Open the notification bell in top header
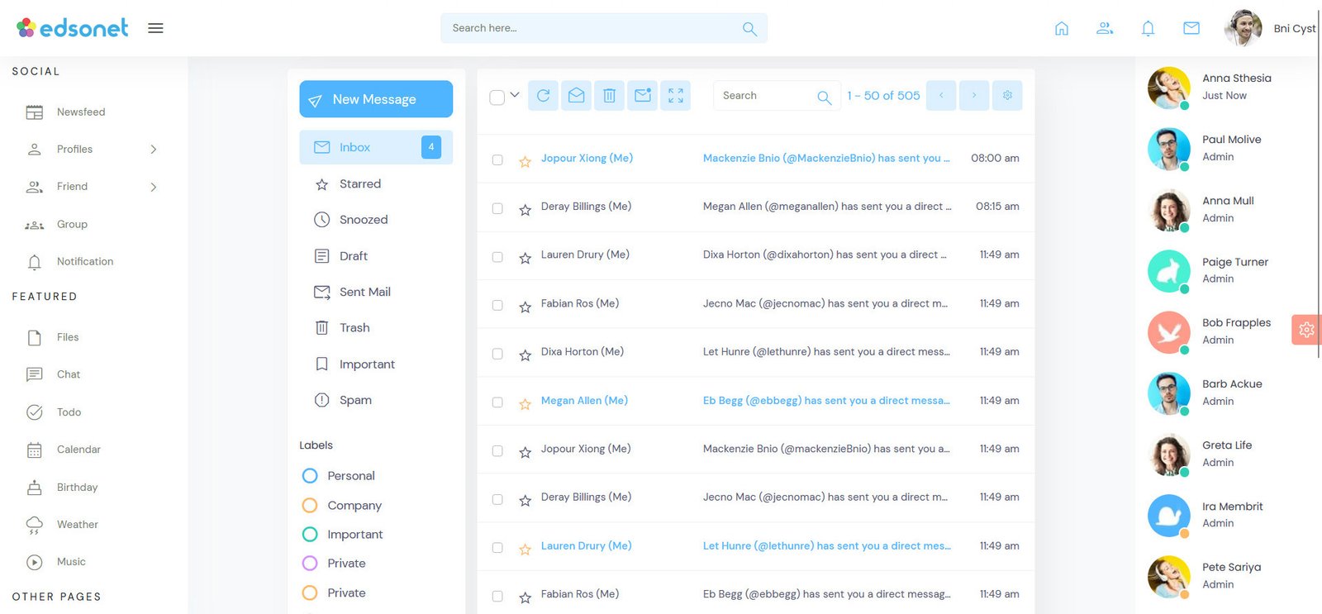The height and width of the screenshot is (614, 1322). coord(1148,29)
